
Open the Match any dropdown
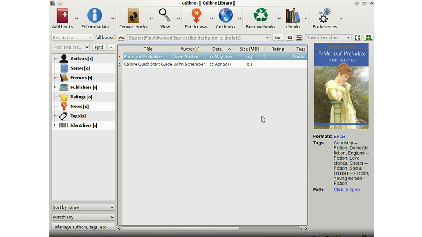(83, 217)
